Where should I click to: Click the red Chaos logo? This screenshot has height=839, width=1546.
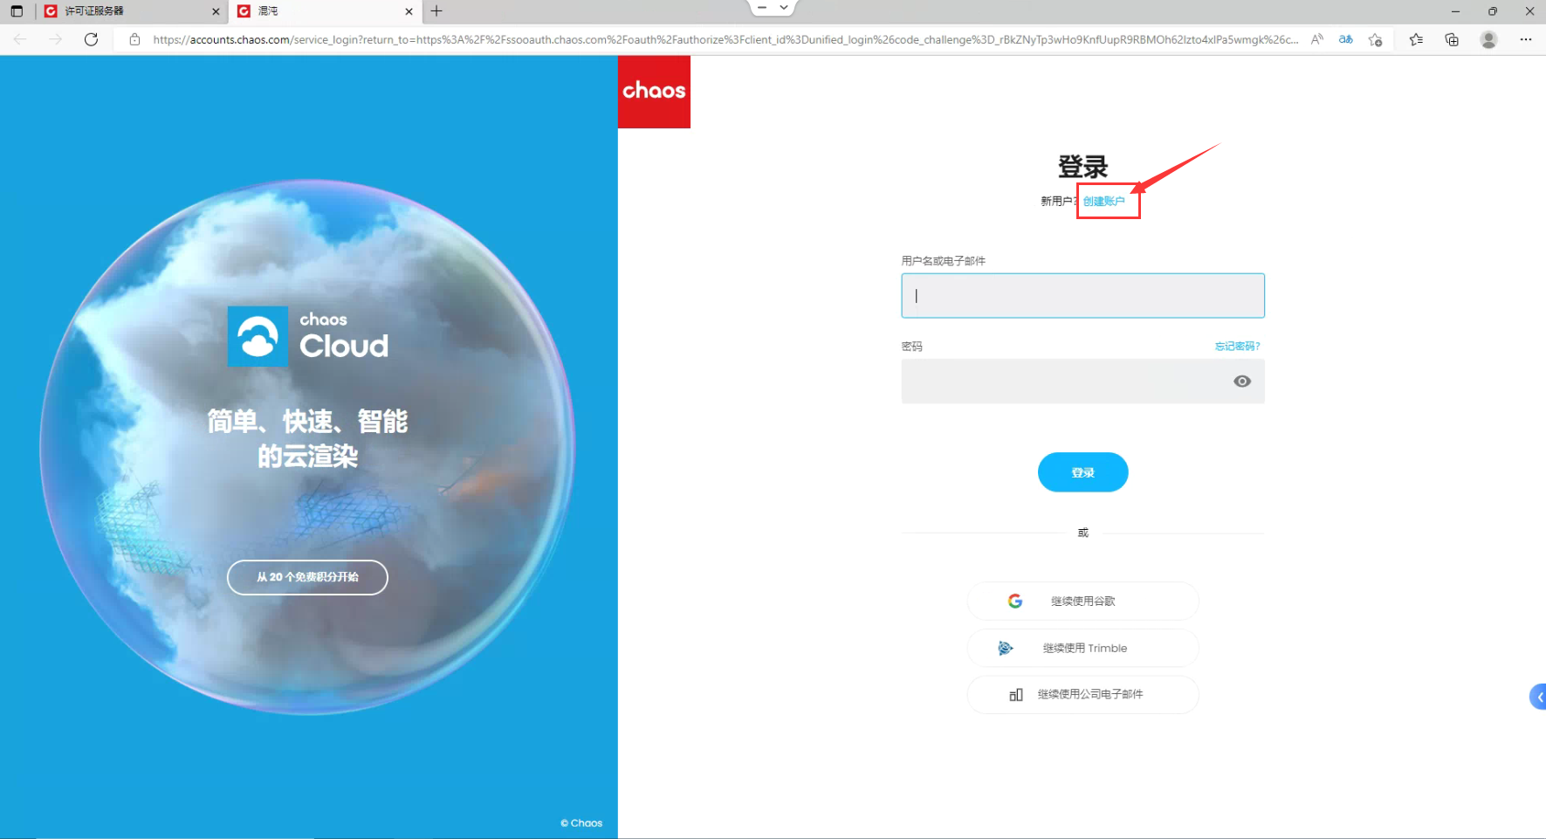(654, 92)
